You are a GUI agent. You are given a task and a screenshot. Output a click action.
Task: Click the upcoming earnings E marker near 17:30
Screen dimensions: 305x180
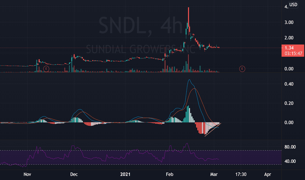point(242,69)
